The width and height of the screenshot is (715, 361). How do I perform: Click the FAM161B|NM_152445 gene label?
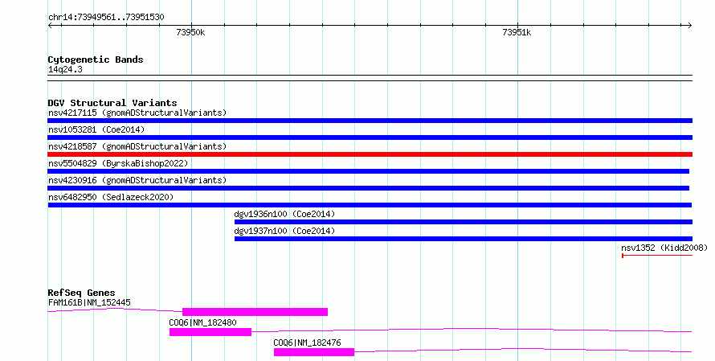tap(89, 302)
